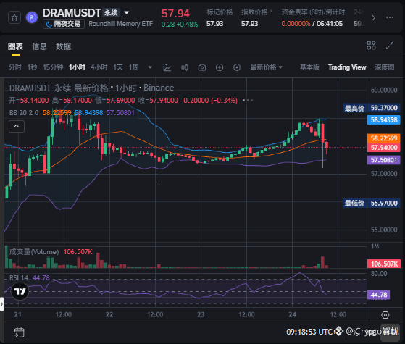Click the 106.507K volume tag
The width and height of the screenshot is (405, 344).
tap(384, 264)
